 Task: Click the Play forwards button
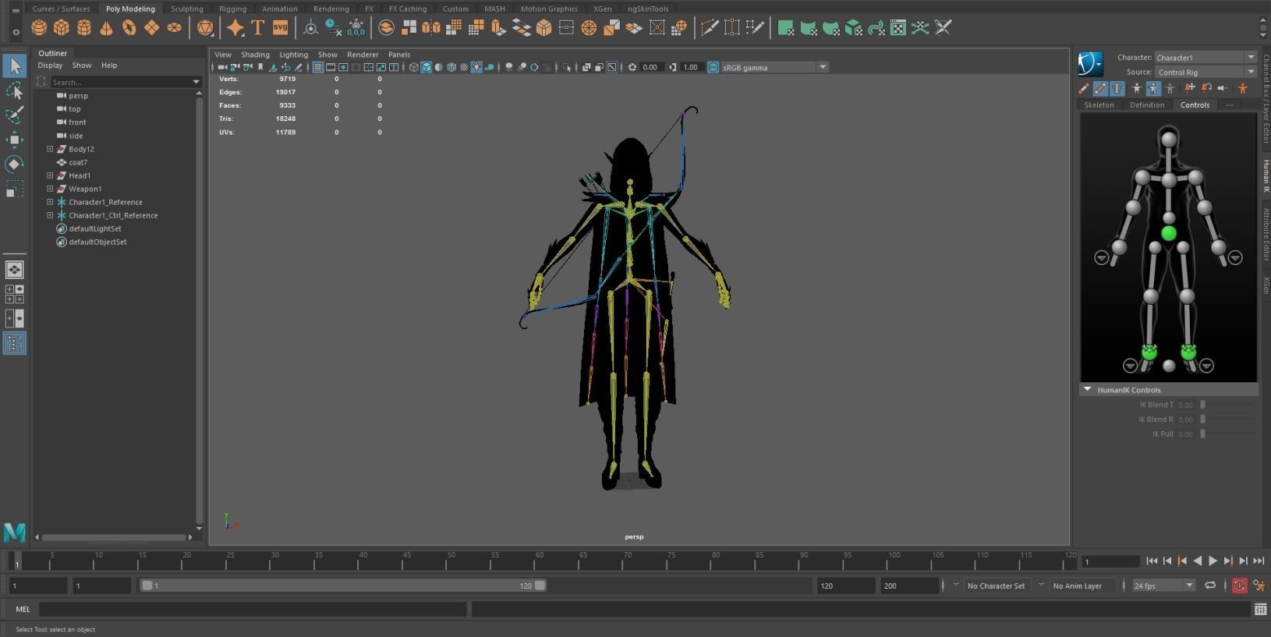tap(1213, 561)
